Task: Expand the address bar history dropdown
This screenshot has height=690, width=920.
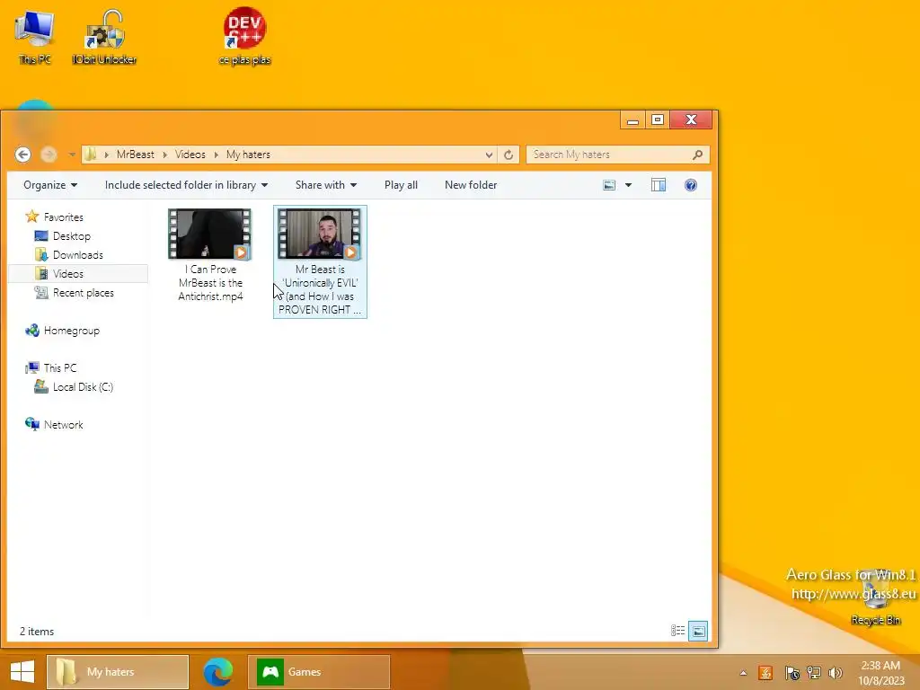Action: click(x=489, y=155)
